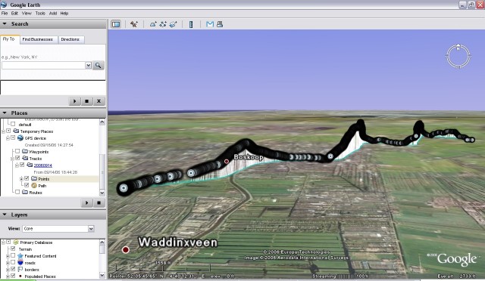Click the Email view icon
The height and width of the screenshot is (281, 485).
click(x=210, y=24)
